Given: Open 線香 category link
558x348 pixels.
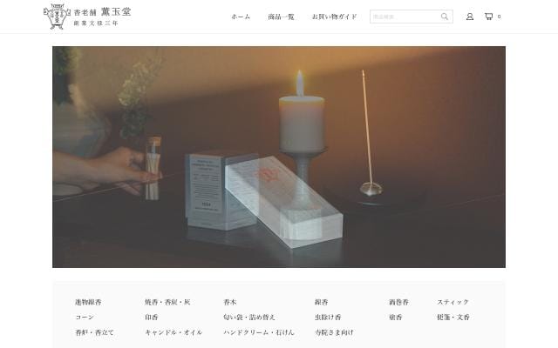Looking at the screenshot, I should tap(321, 302).
